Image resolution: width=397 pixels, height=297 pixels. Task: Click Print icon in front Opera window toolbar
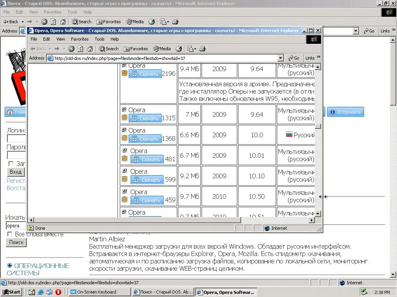pos(202,49)
